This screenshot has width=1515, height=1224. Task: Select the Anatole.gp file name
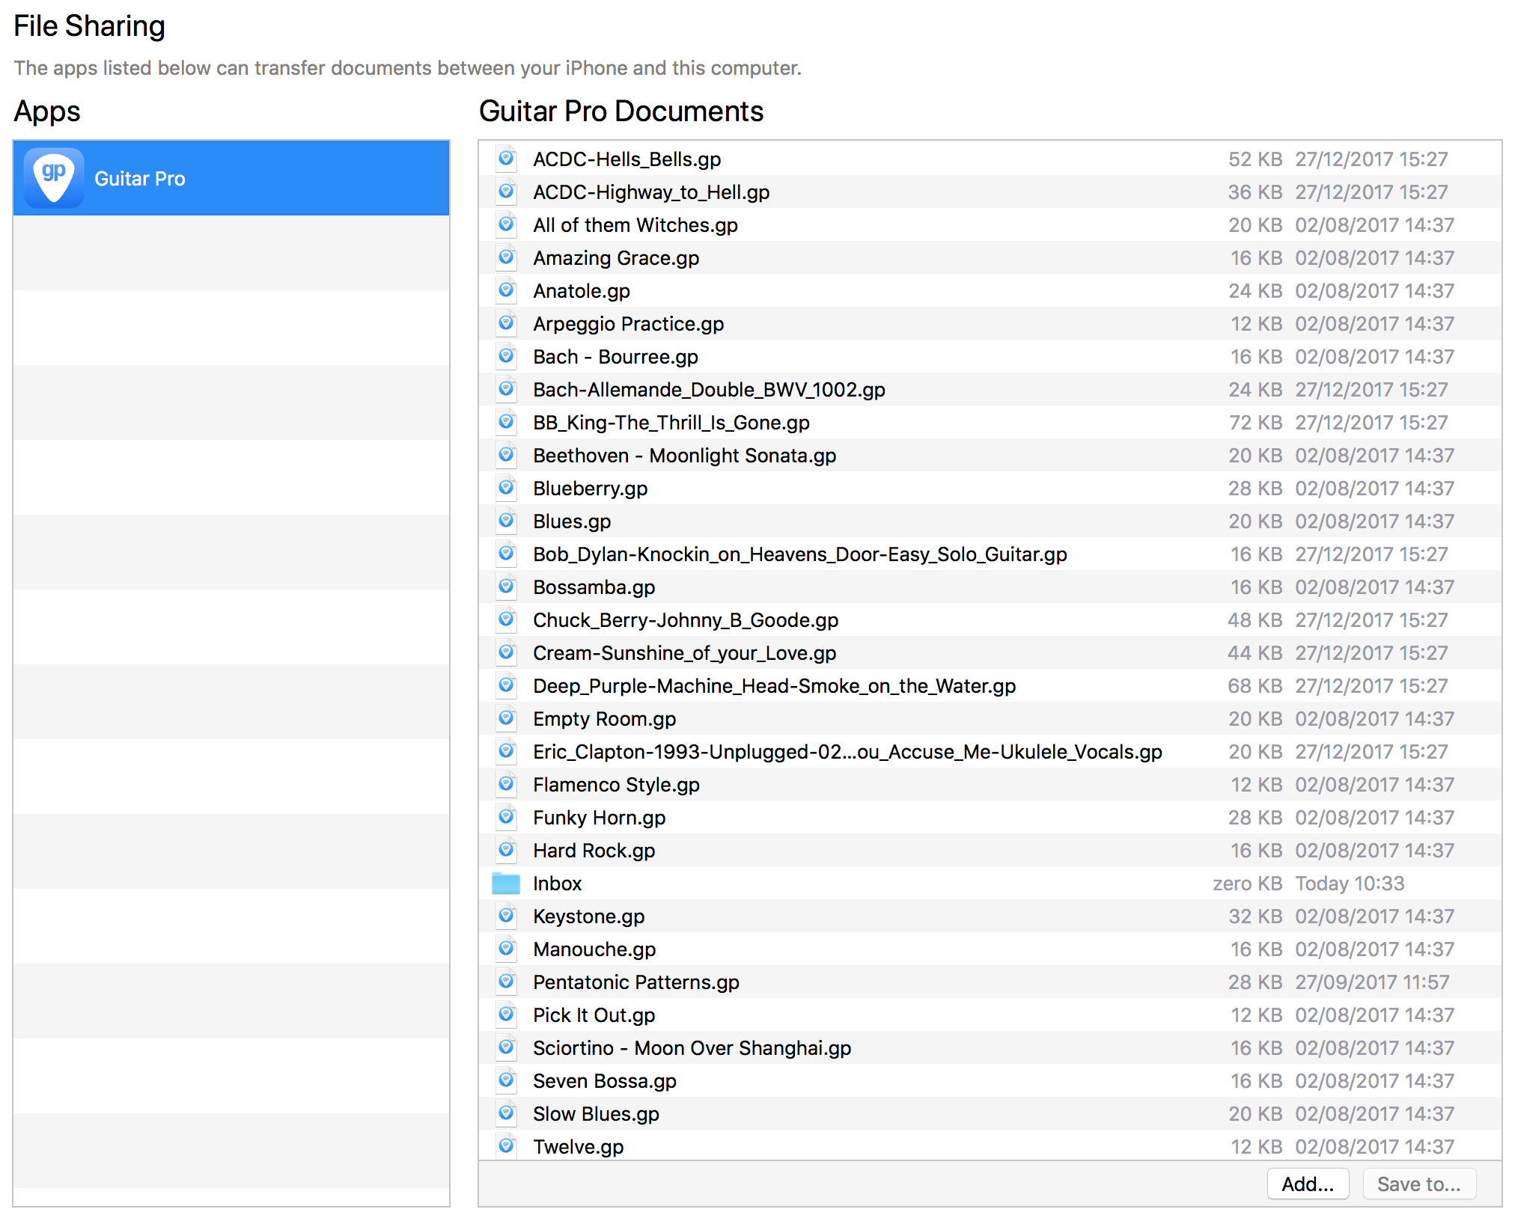click(582, 291)
